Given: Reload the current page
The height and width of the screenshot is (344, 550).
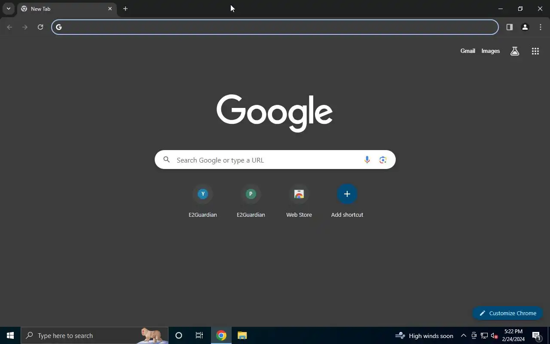Looking at the screenshot, I should [x=40, y=27].
